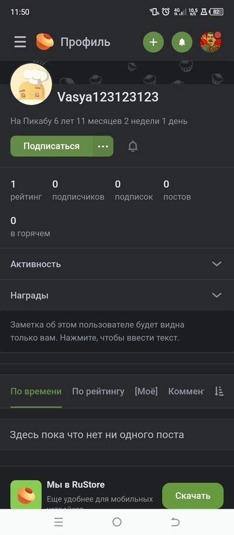Tap Скачать button in RuStore banner

click(193, 496)
